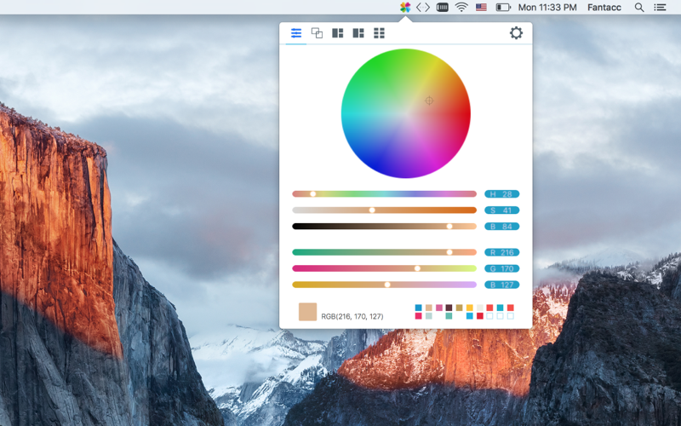The width and height of the screenshot is (681, 426).
Task: Open the six-square grid view
Action: [x=379, y=33]
